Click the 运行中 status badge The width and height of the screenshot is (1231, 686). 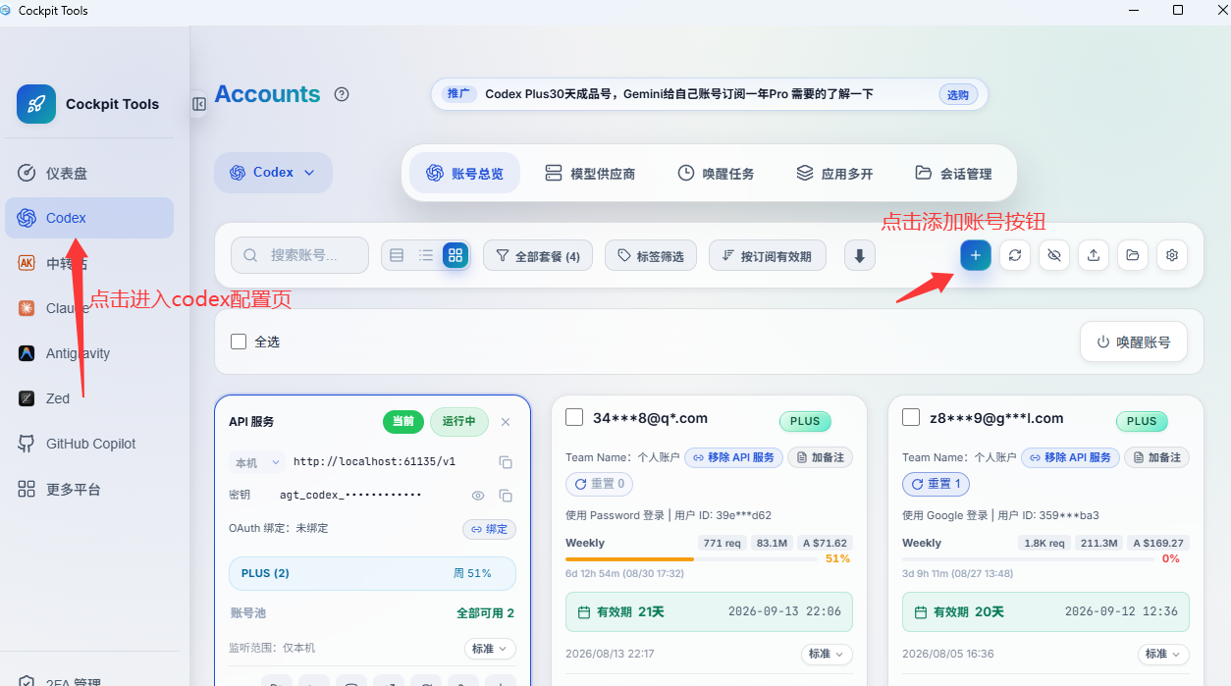point(458,422)
